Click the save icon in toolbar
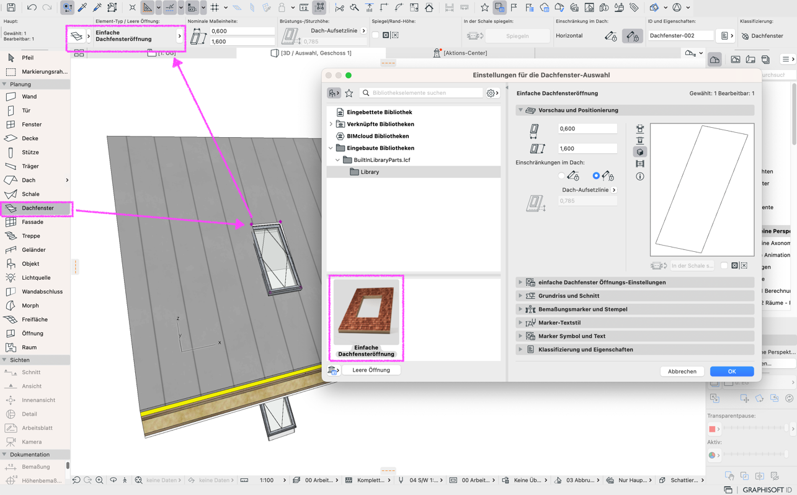Image resolution: width=797 pixels, height=495 pixels. click(11, 7)
